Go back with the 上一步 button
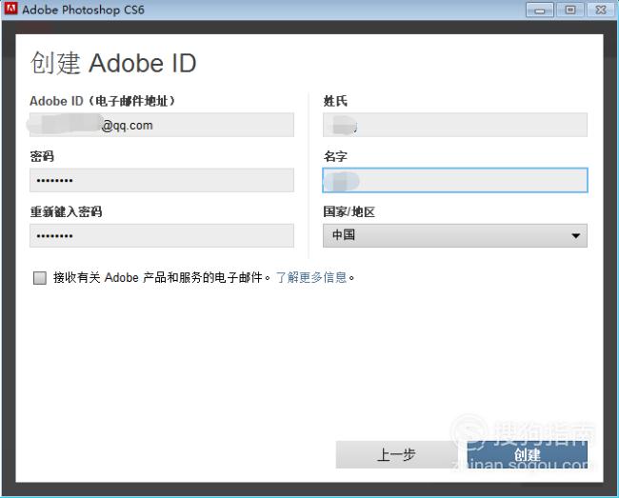 point(396,454)
